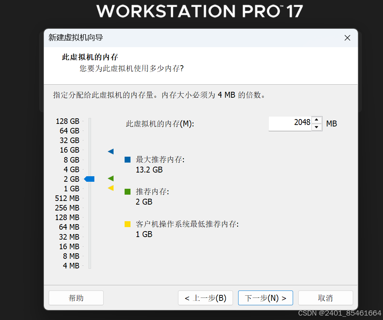Click the 帮助 help button

pyautogui.click(x=76, y=298)
